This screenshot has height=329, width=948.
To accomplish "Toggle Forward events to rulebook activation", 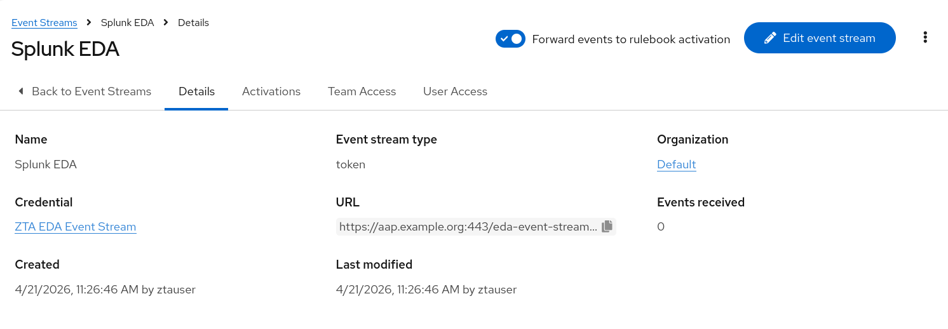I will click(510, 39).
